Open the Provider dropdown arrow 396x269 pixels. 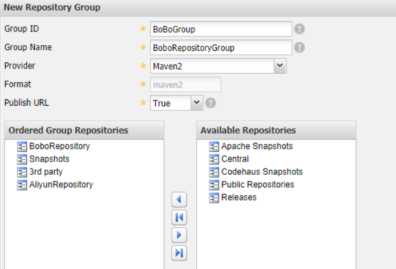[280, 66]
